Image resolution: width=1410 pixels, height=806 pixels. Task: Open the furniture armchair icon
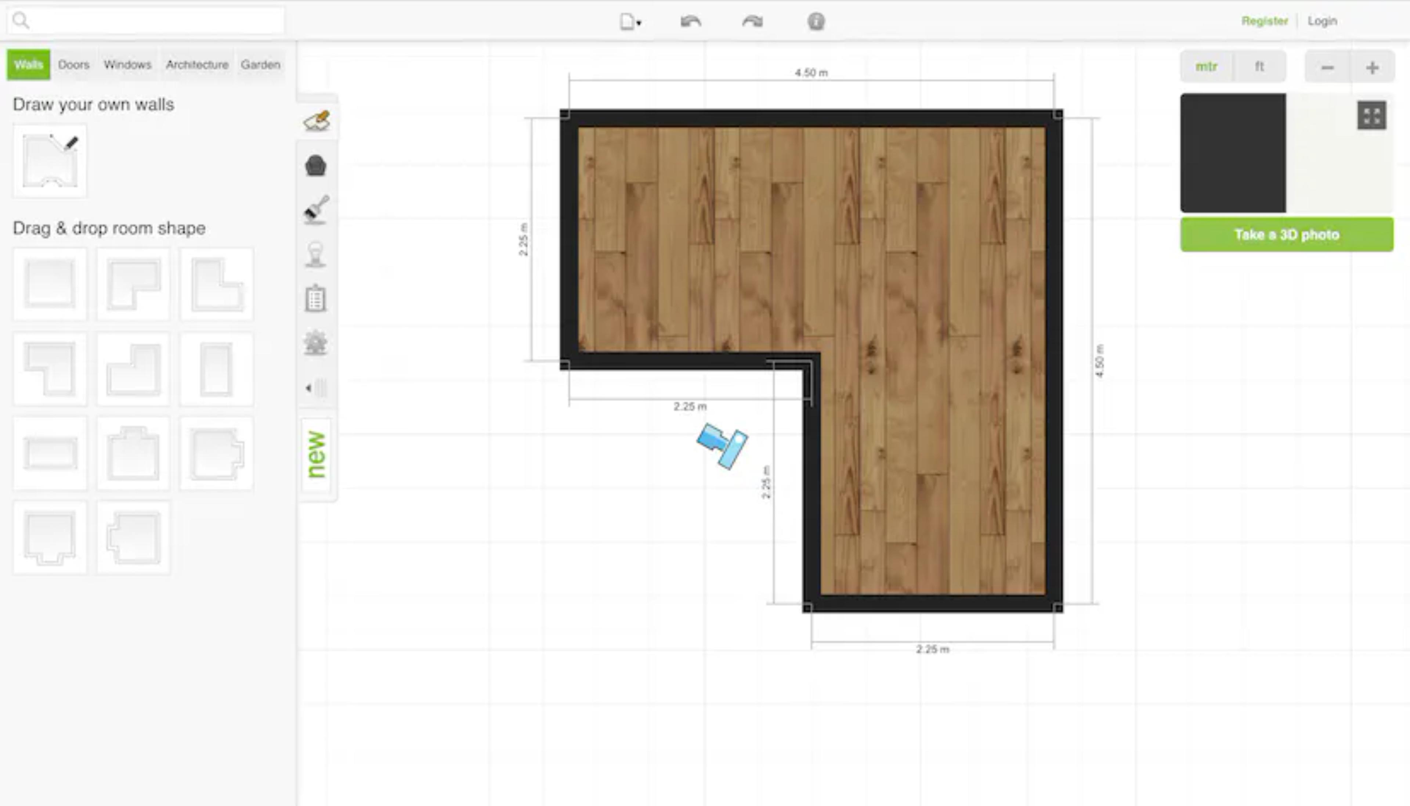pos(316,166)
